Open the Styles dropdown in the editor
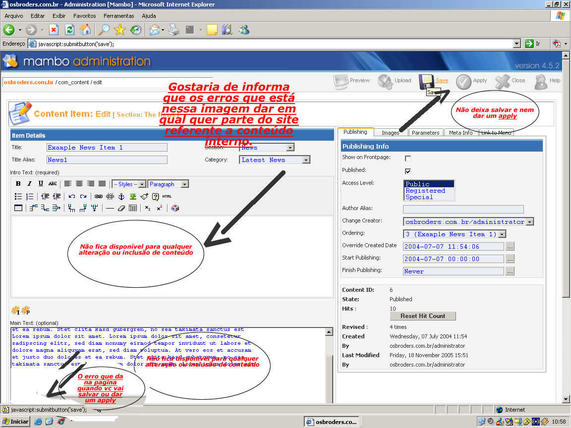Viewport: 571px width, 428px height. tap(129, 184)
